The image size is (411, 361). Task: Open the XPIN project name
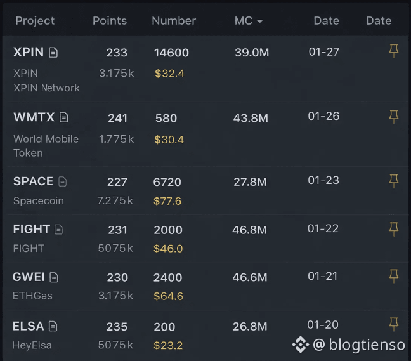[29, 52]
